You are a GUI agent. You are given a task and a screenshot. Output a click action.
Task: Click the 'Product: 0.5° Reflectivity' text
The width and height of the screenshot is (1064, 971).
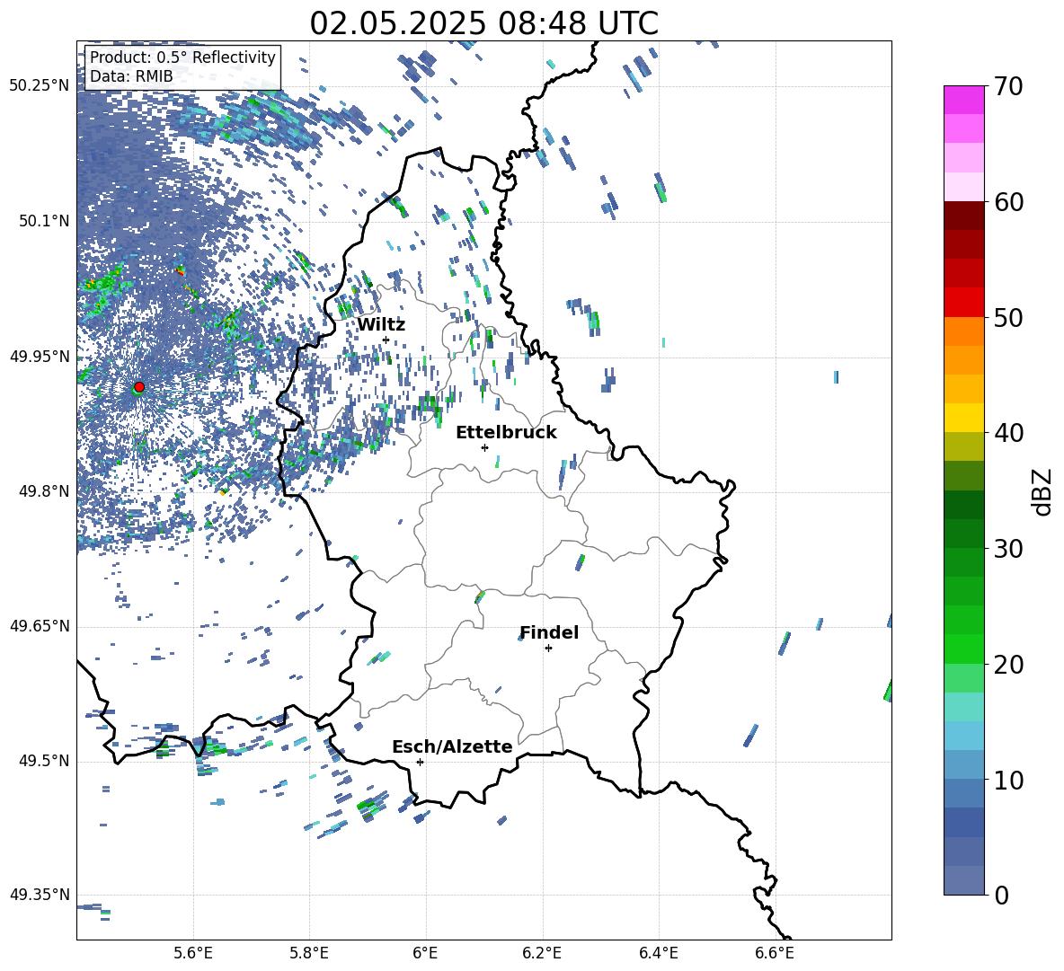[x=182, y=57]
